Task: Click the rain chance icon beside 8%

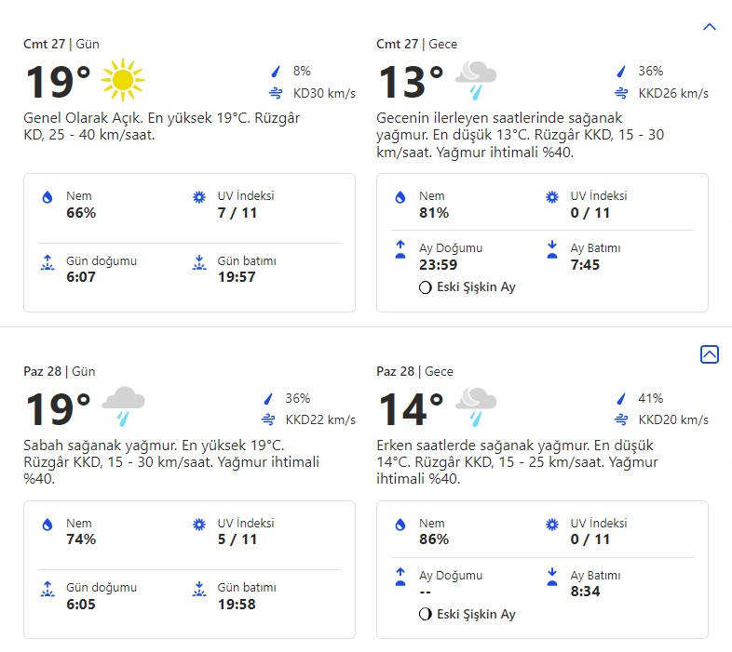Action: [x=276, y=71]
